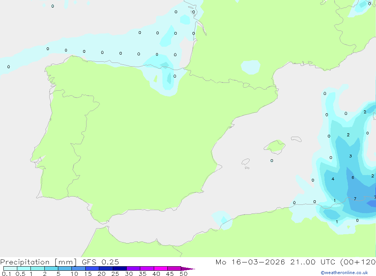The image size is (376, 276).
Task: Click the '40' legend scale label
Action: coord(156,274)
